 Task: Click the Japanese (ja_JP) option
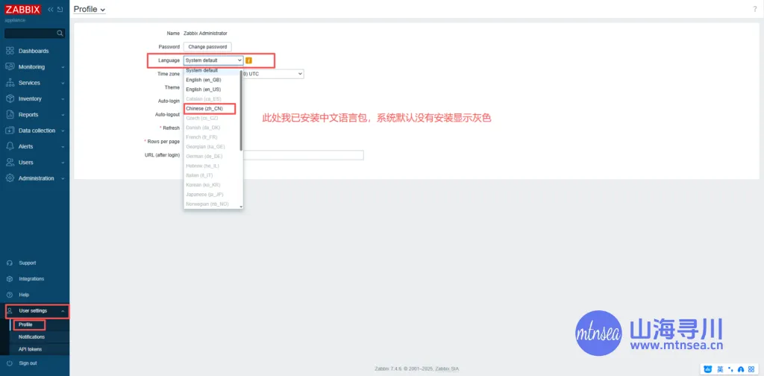212,194
